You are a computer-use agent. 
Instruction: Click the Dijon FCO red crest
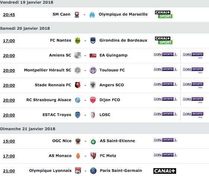tap(93, 100)
